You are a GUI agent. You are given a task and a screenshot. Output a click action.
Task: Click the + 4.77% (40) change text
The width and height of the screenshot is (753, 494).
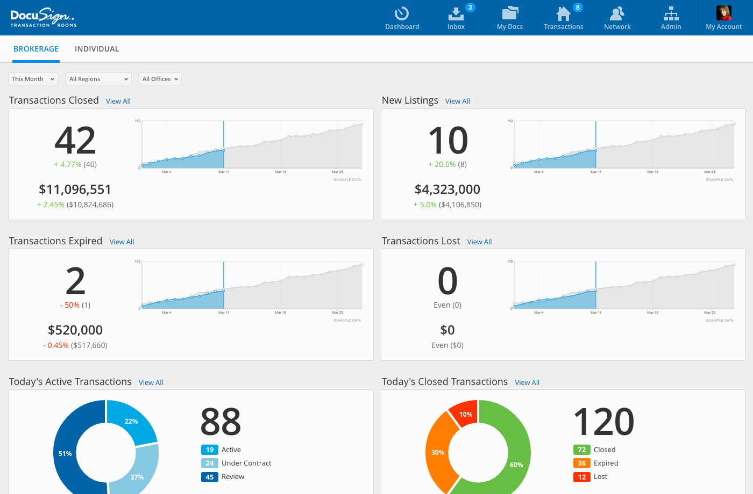[x=75, y=164]
